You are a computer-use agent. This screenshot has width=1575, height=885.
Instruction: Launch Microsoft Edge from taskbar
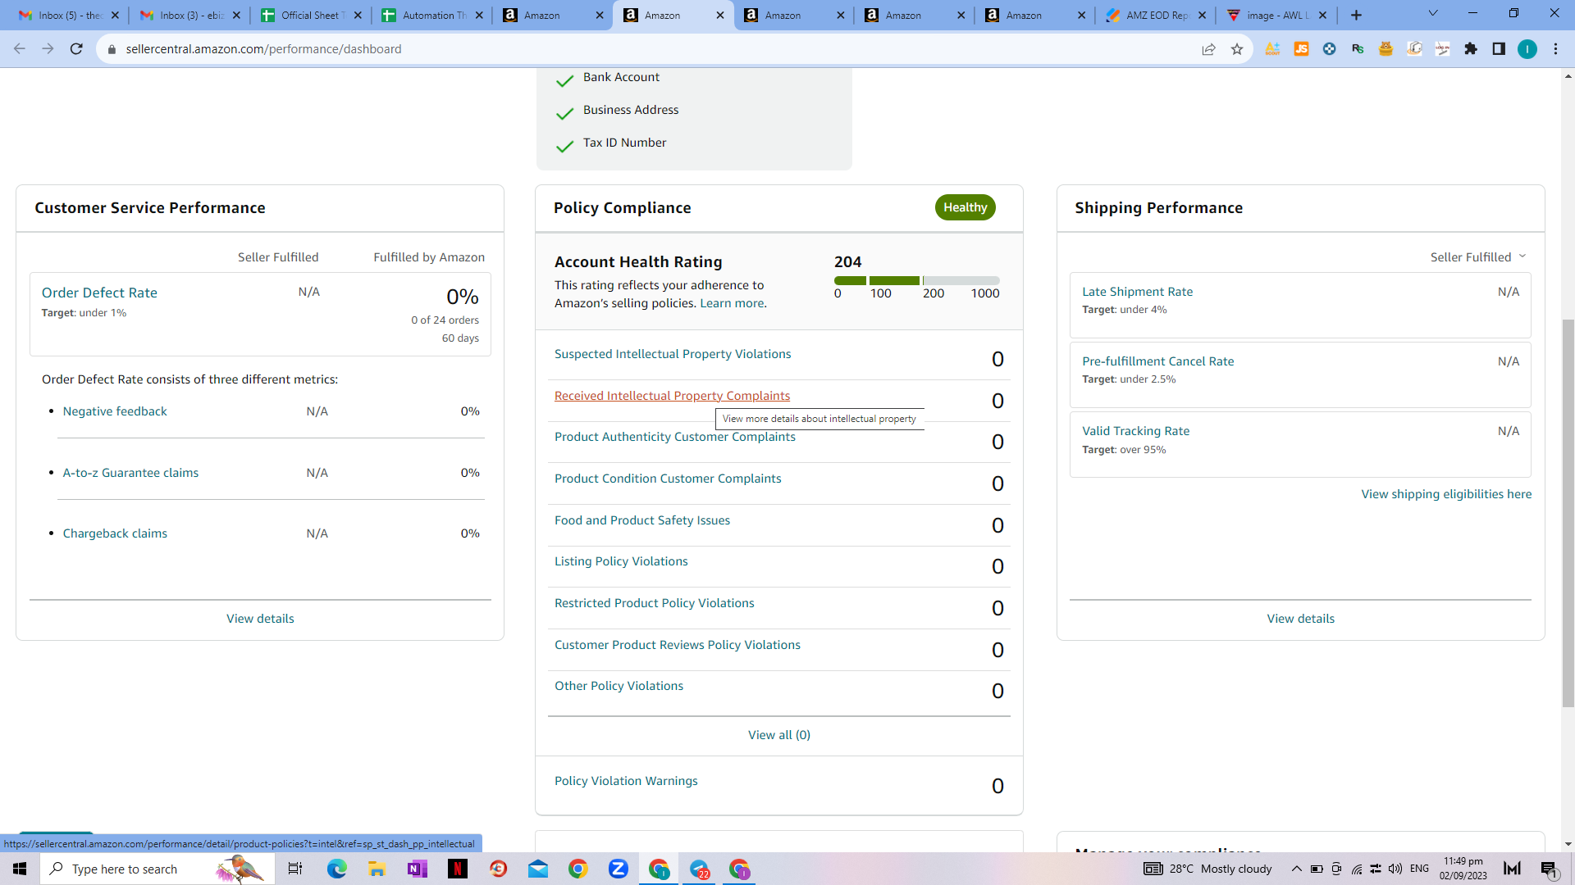336,869
